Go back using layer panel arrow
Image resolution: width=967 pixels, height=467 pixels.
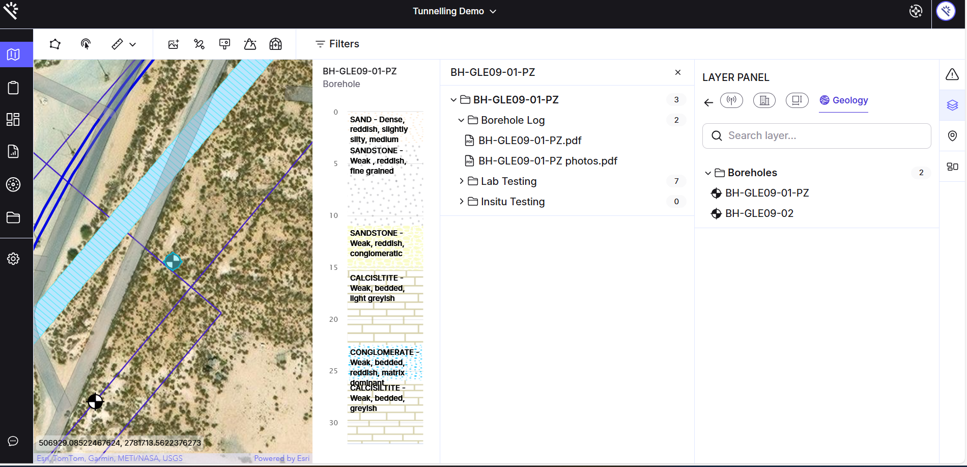tap(708, 102)
